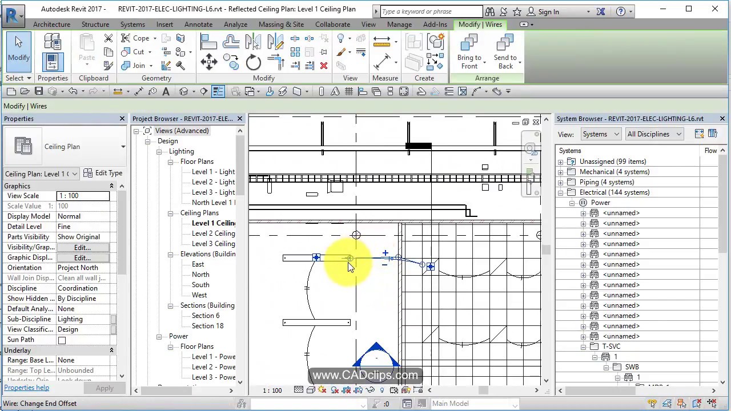Set View Scale in Properties input field
Screen dimensions: 731x411
point(83,196)
